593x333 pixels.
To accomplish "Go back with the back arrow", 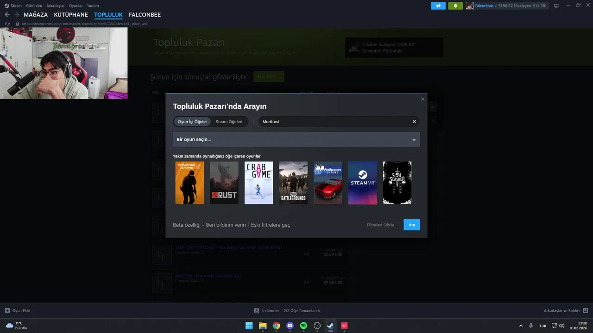I will click(x=7, y=15).
